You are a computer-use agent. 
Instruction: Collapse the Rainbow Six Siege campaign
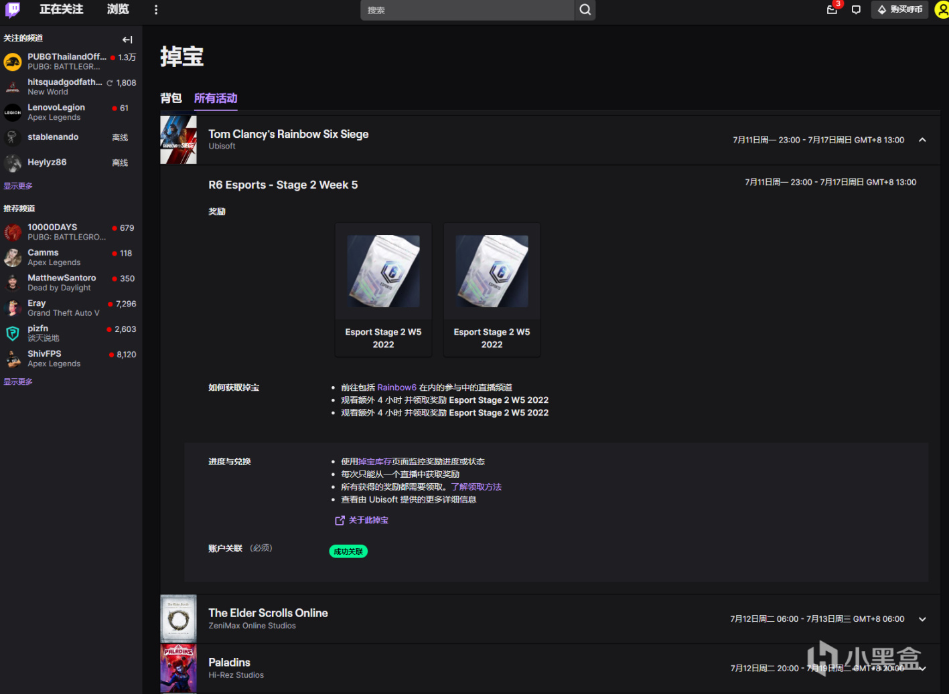coord(922,140)
